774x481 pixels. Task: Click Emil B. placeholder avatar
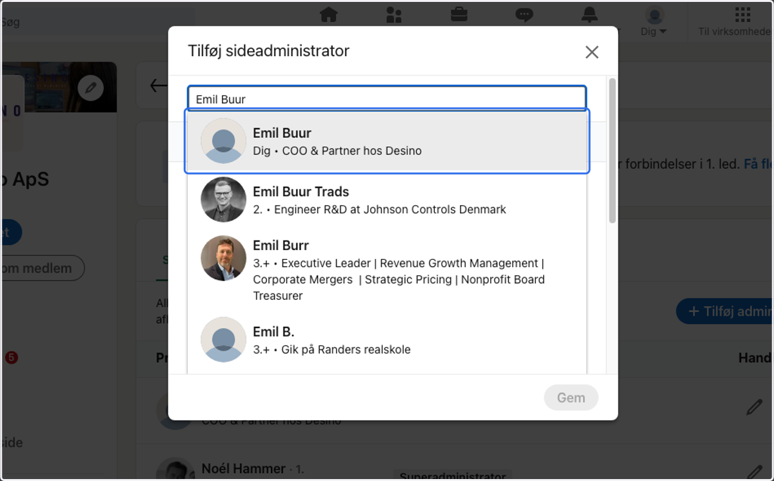[223, 339]
